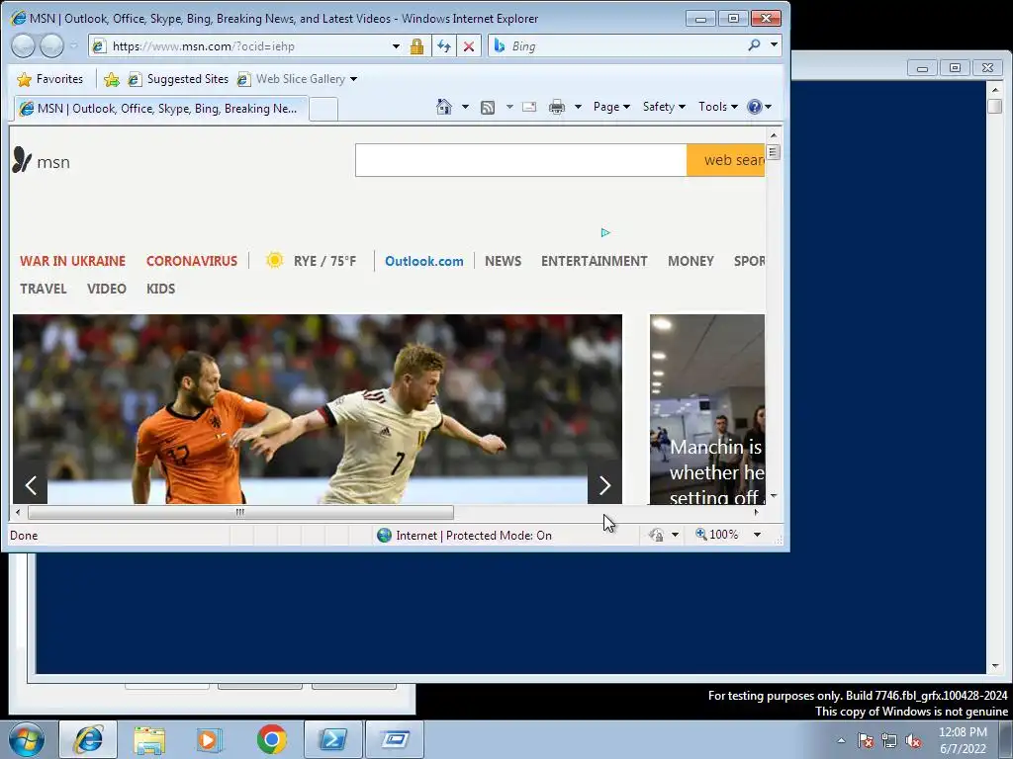Open Suggested Sites favorites link
Image resolution: width=1013 pixels, height=759 pixels.
click(x=179, y=79)
